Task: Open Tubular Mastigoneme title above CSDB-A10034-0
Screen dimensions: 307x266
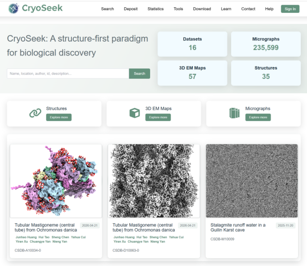Action: pyautogui.click(x=46, y=227)
